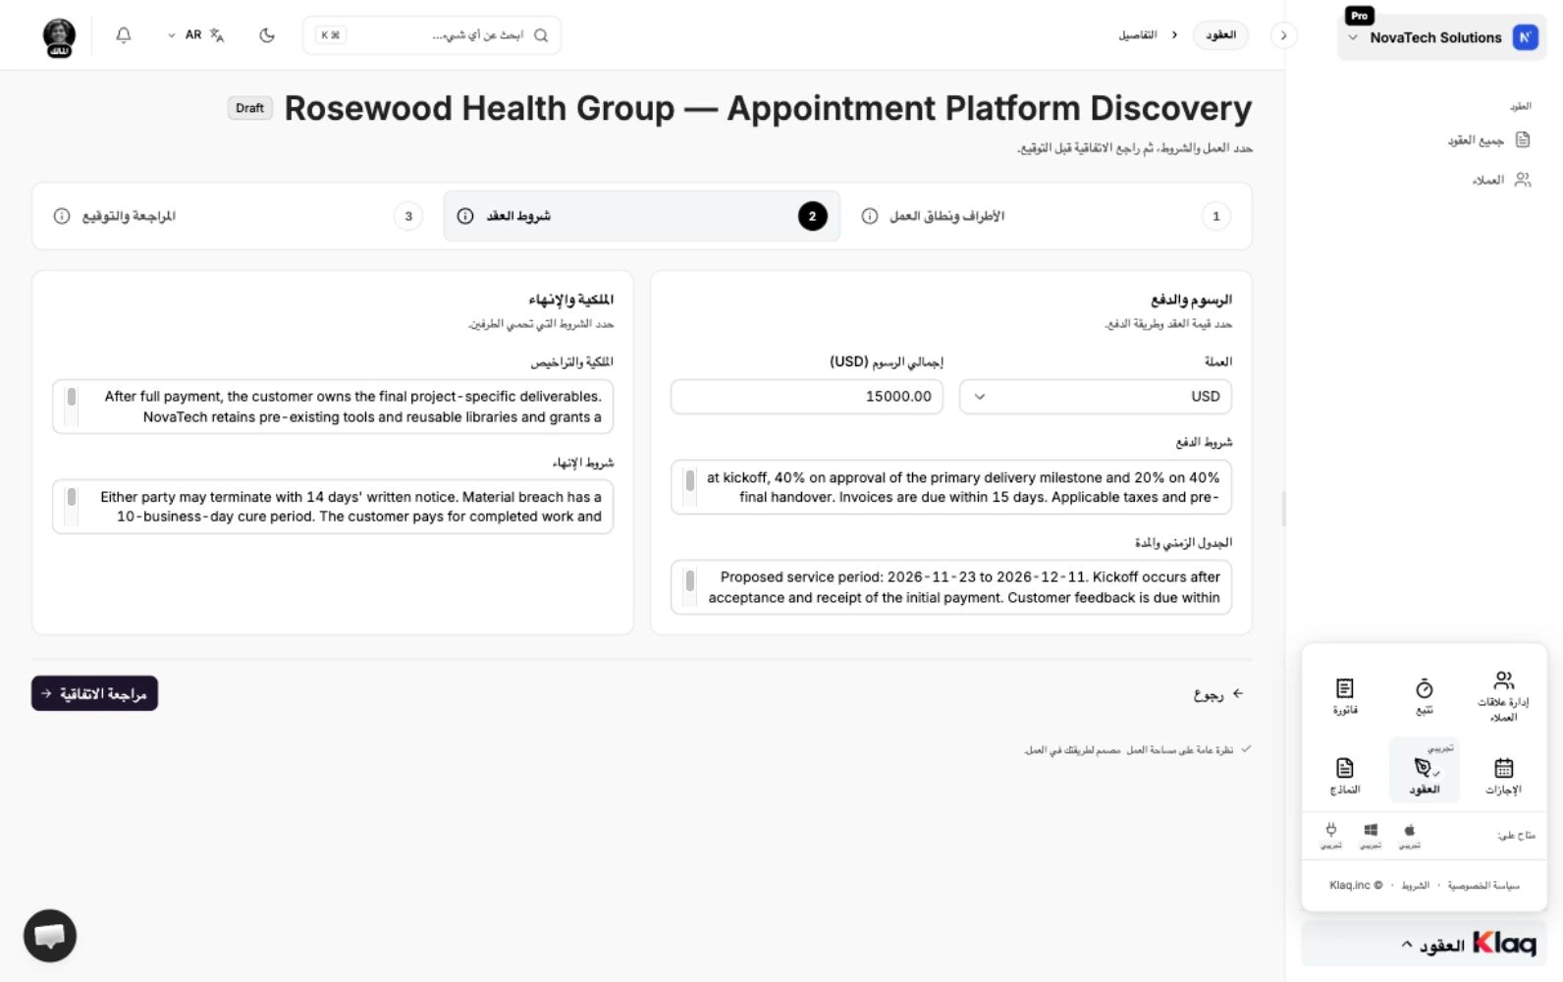
Task: Go to step 1 الأطراف ونطاق العمل
Action: click(x=1048, y=216)
